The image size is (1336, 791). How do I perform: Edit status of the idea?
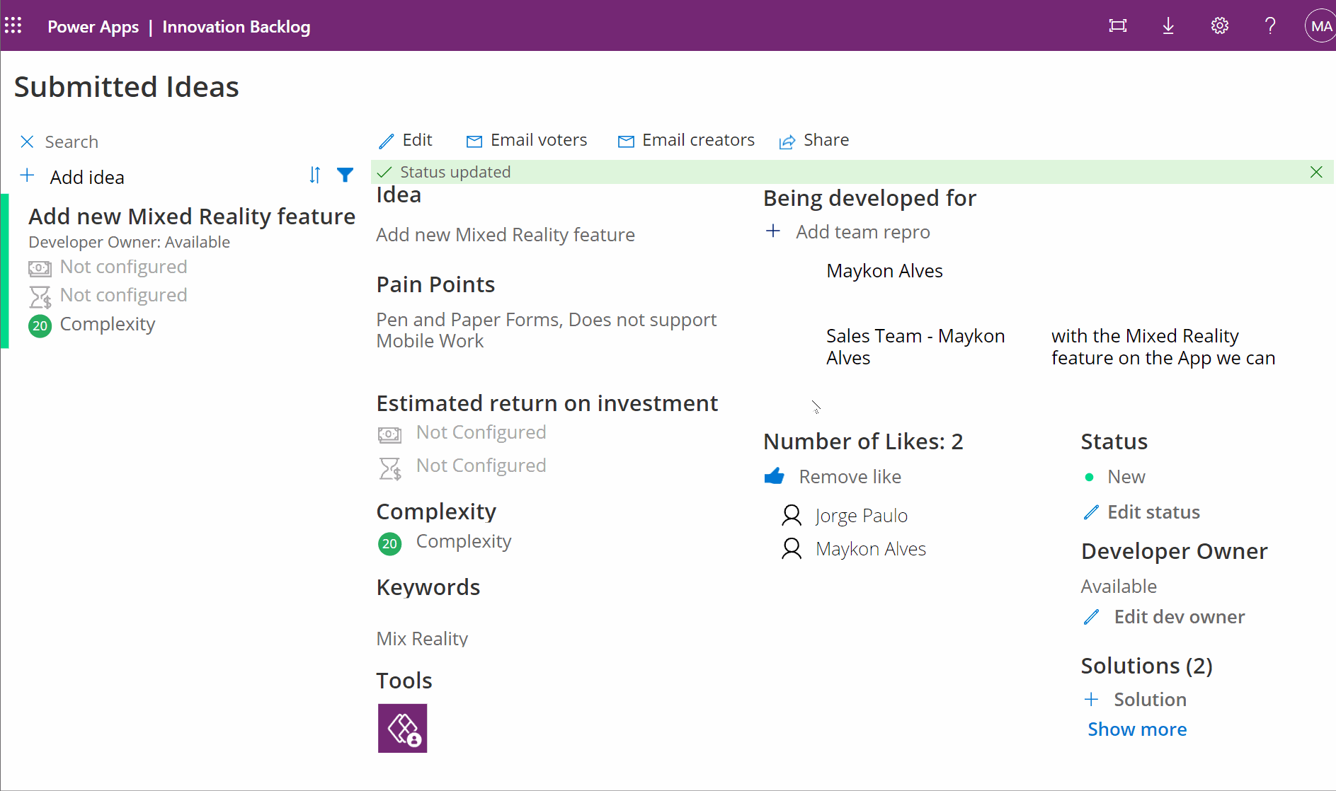(x=1141, y=512)
